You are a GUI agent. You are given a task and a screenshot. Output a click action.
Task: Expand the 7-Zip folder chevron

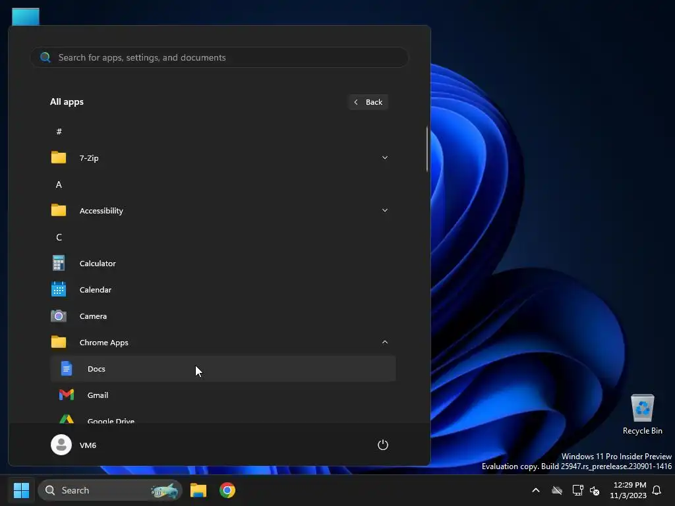coord(385,157)
